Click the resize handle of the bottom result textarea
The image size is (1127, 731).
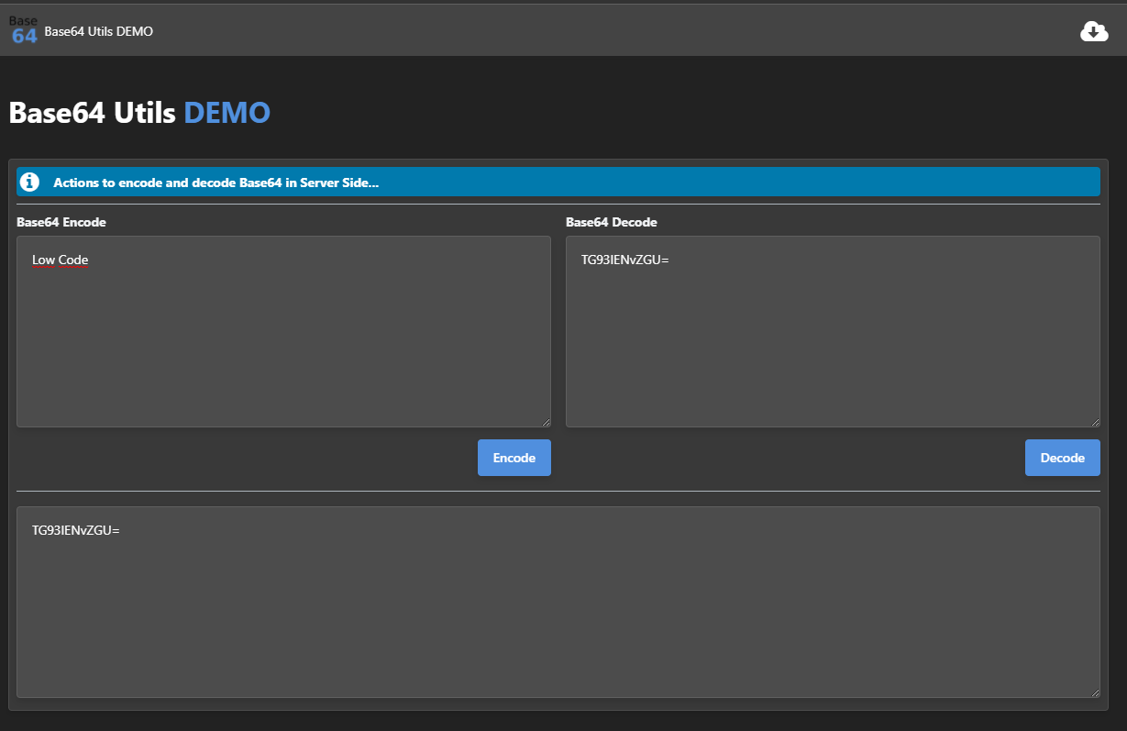(x=1094, y=692)
